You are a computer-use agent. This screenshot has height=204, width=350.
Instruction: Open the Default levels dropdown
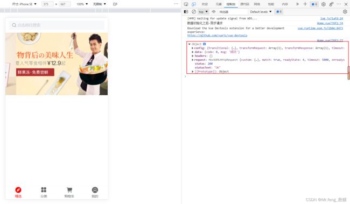click(261, 12)
